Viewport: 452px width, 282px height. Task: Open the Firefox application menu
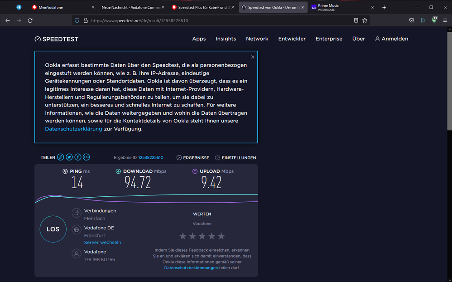(x=446, y=20)
